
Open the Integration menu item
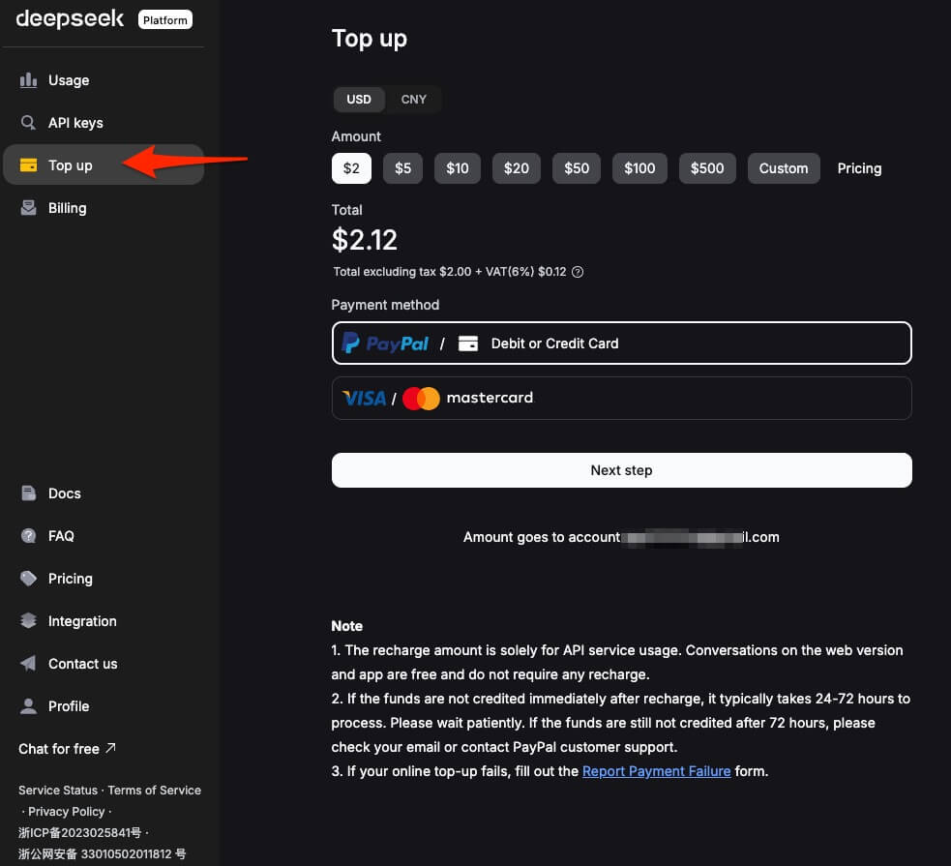(x=104, y=620)
